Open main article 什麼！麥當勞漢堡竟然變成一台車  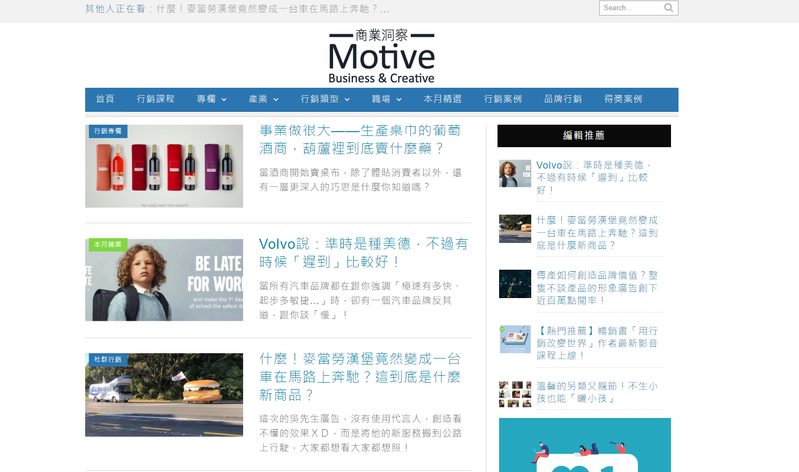pos(360,377)
